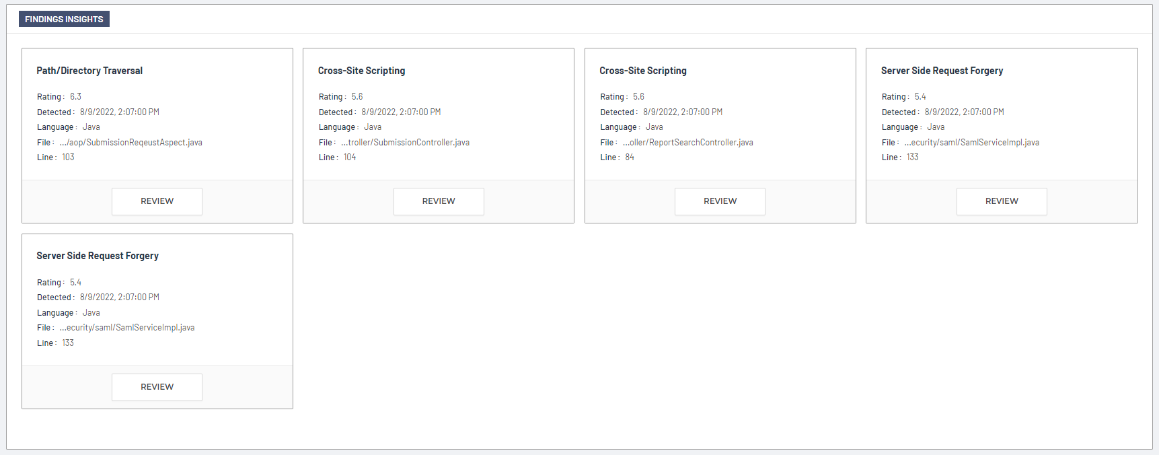
Task: Click the 6.3 rating value
Action: click(x=75, y=97)
